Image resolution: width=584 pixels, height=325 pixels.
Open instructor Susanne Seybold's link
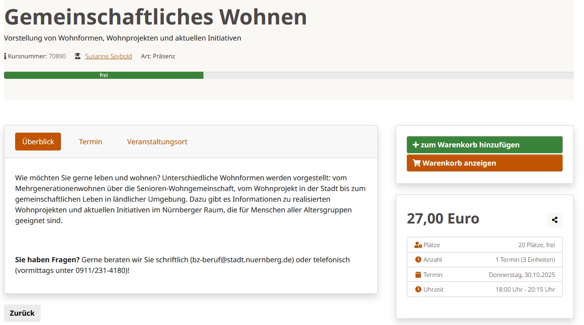[109, 57]
